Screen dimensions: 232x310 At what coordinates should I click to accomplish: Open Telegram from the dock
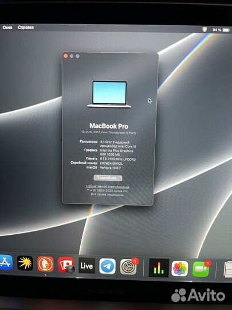point(107,266)
